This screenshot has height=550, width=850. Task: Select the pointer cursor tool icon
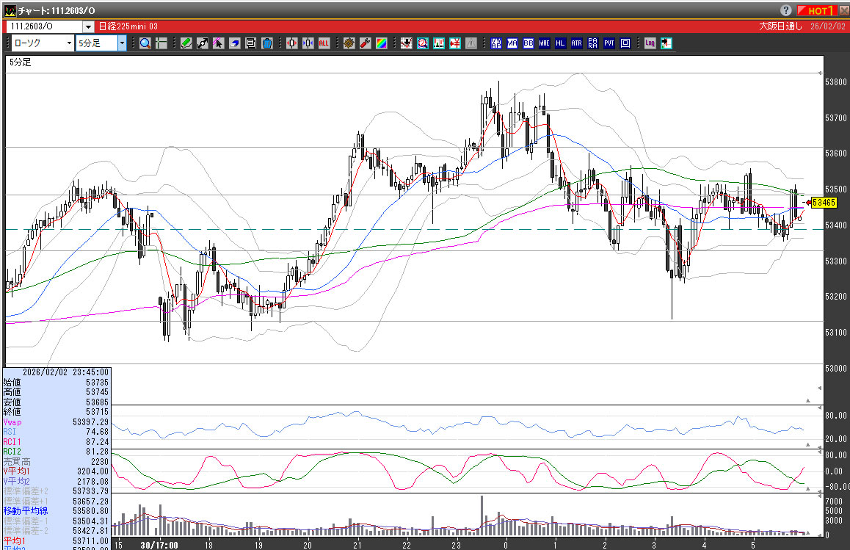219,43
